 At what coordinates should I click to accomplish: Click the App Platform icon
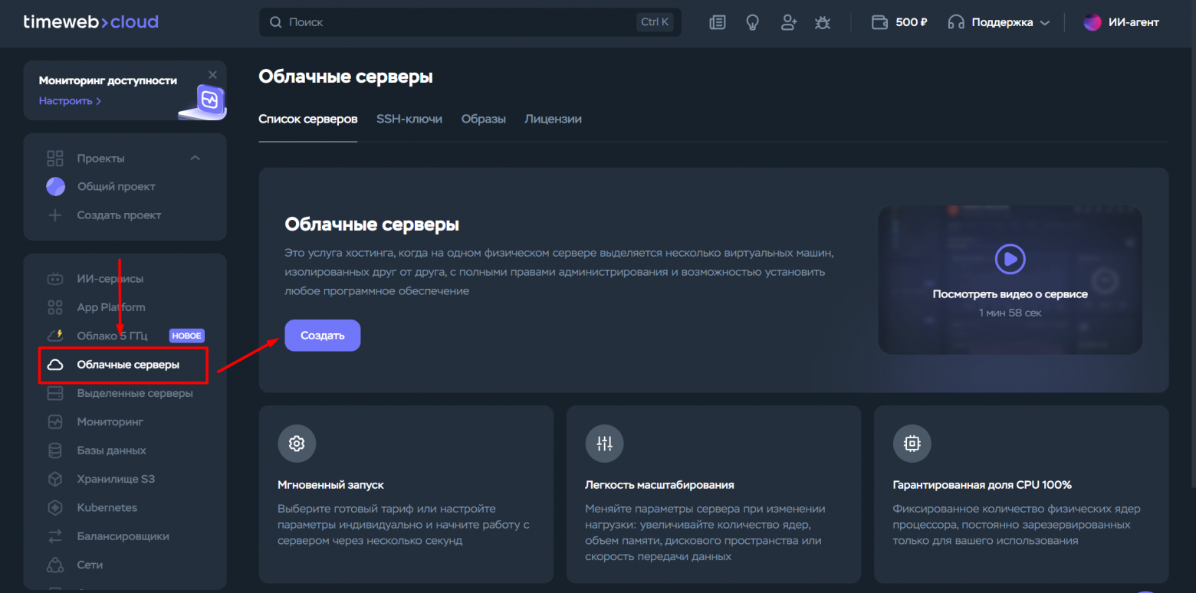coord(55,307)
